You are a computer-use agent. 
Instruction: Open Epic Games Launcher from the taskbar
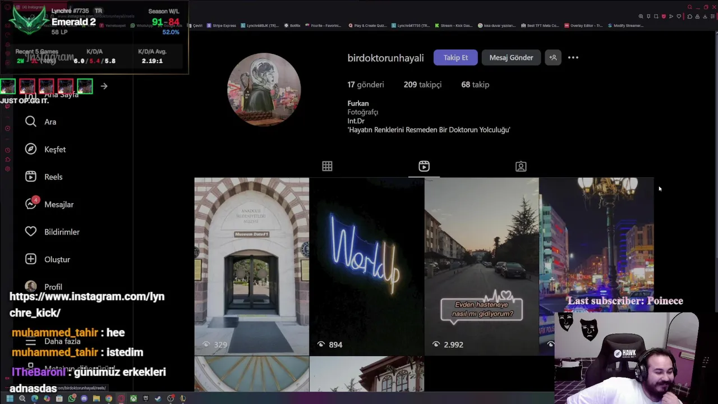(x=146, y=398)
